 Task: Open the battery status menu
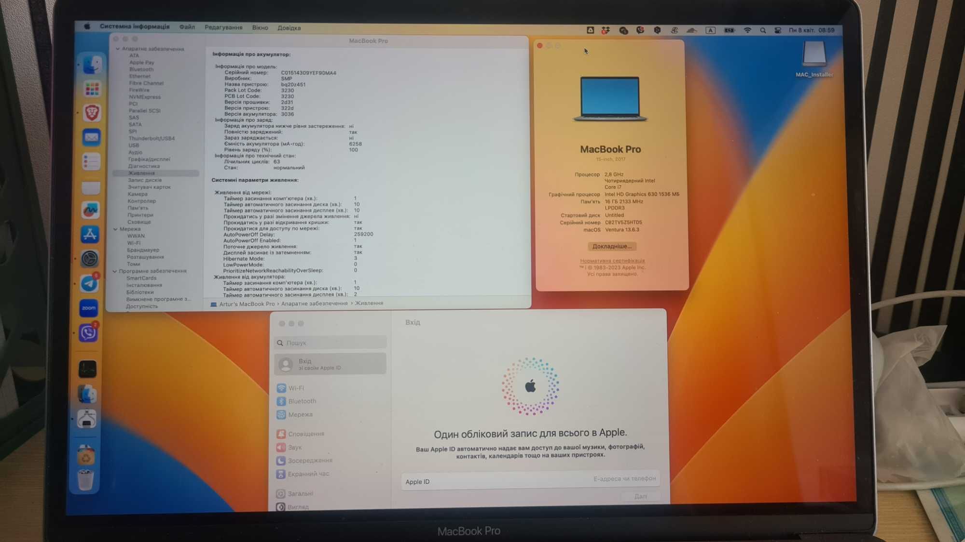(x=729, y=30)
